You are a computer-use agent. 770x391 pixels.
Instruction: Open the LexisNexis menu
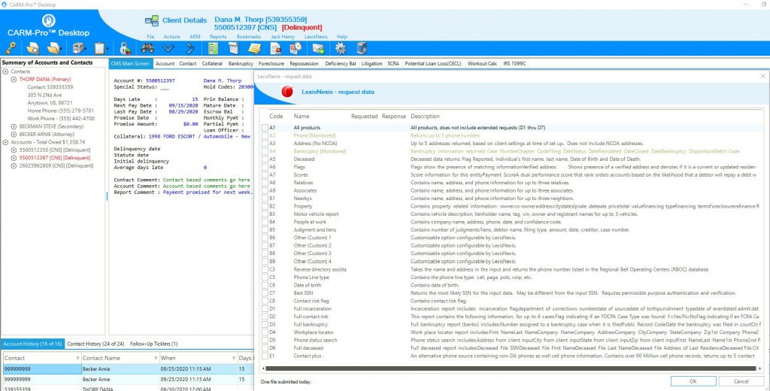(316, 37)
